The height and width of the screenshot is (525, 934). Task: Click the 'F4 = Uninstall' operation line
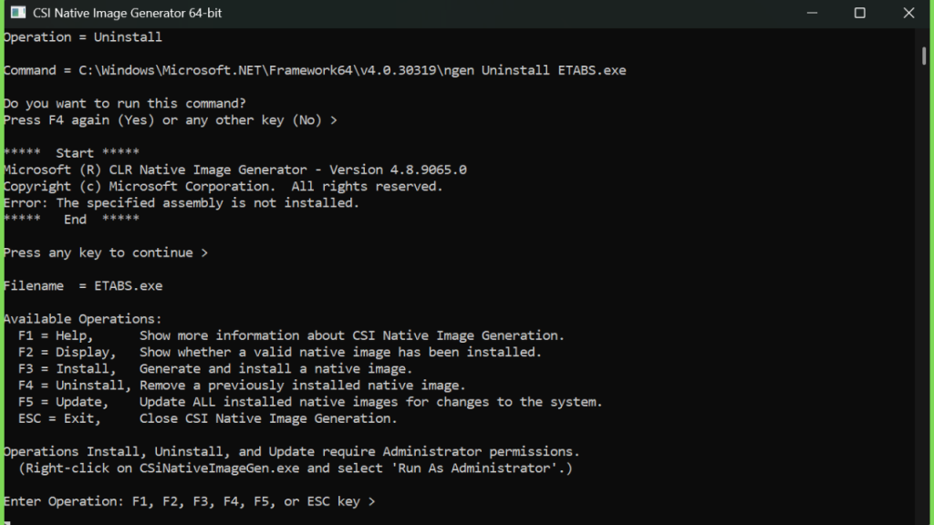(x=241, y=386)
